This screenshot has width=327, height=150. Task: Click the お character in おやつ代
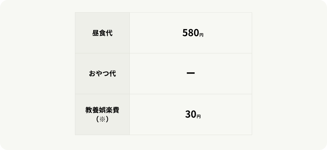92,74
